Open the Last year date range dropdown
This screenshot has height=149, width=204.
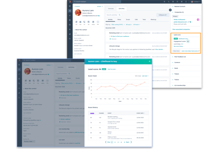click(x=145, y=76)
